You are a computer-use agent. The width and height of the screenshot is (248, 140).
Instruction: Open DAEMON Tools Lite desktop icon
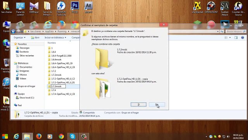click(x=61, y=9)
